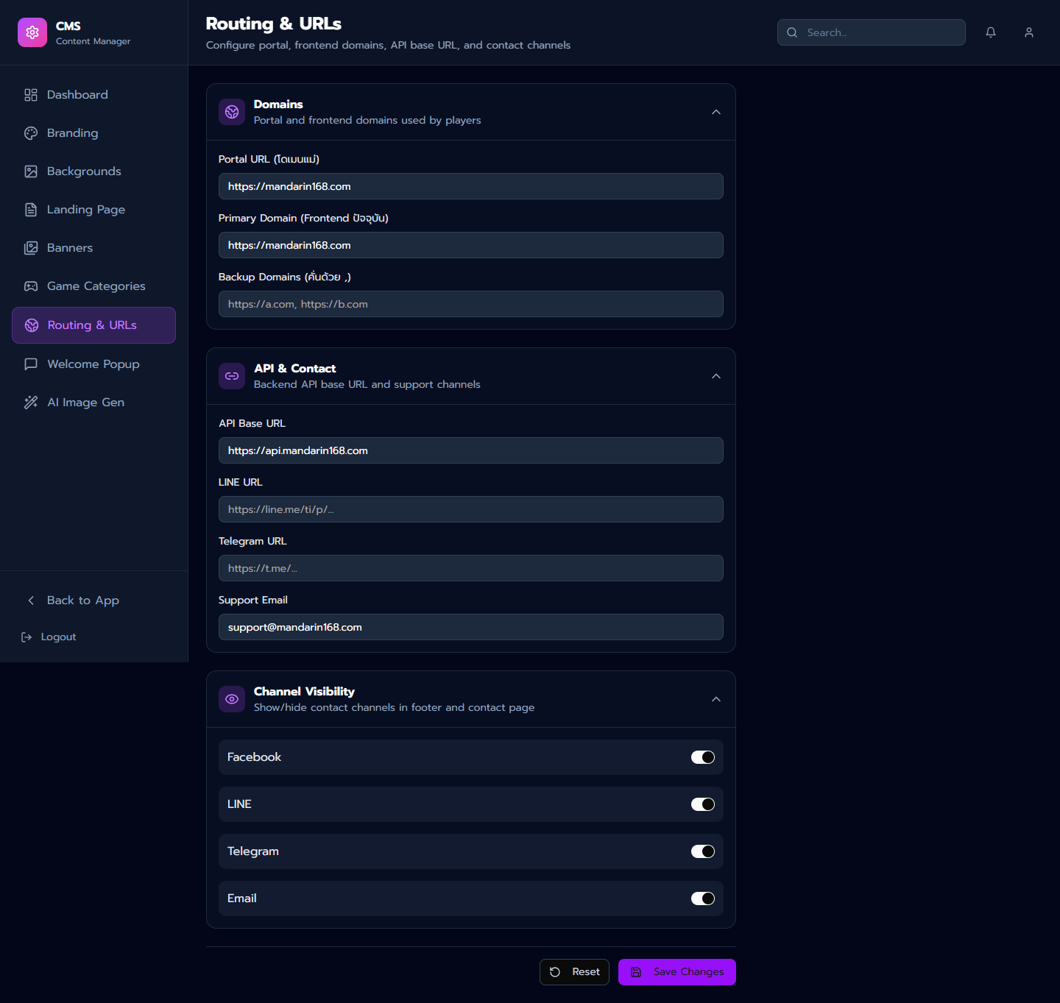Image resolution: width=1060 pixels, height=1003 pixels.
Task: Collapse the Channel Visibility section
Action: pos(716,699)
